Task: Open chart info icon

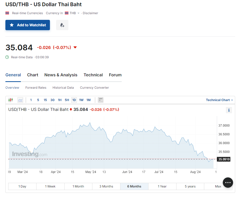Action: tap(229, 110)
